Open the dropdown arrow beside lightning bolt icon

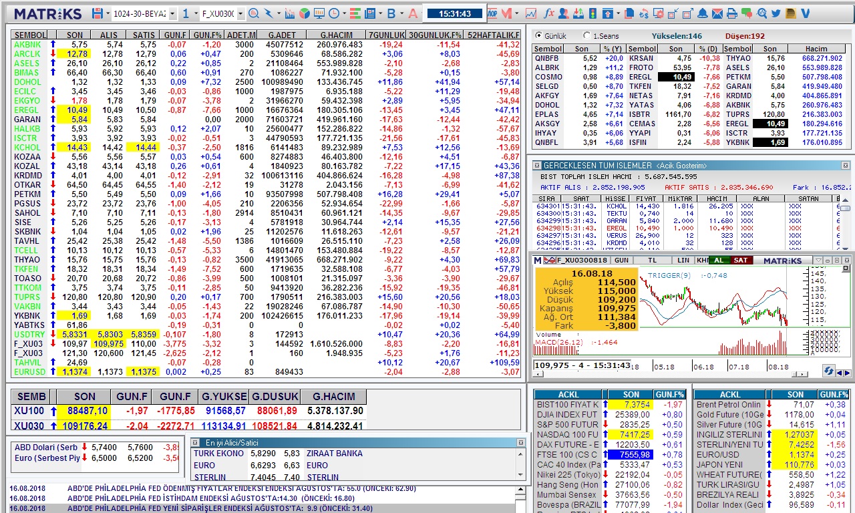(x=279, y=13)
